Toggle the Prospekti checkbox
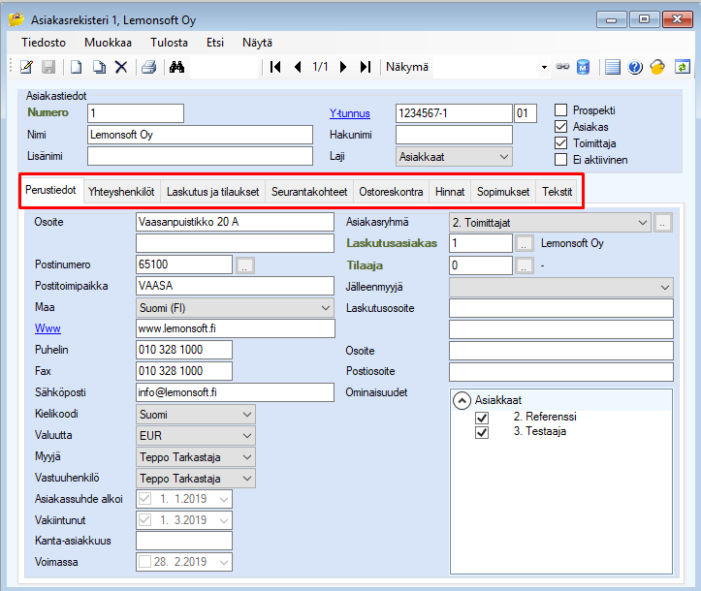Viewport: 701px width, 591px height. [560, 109]
